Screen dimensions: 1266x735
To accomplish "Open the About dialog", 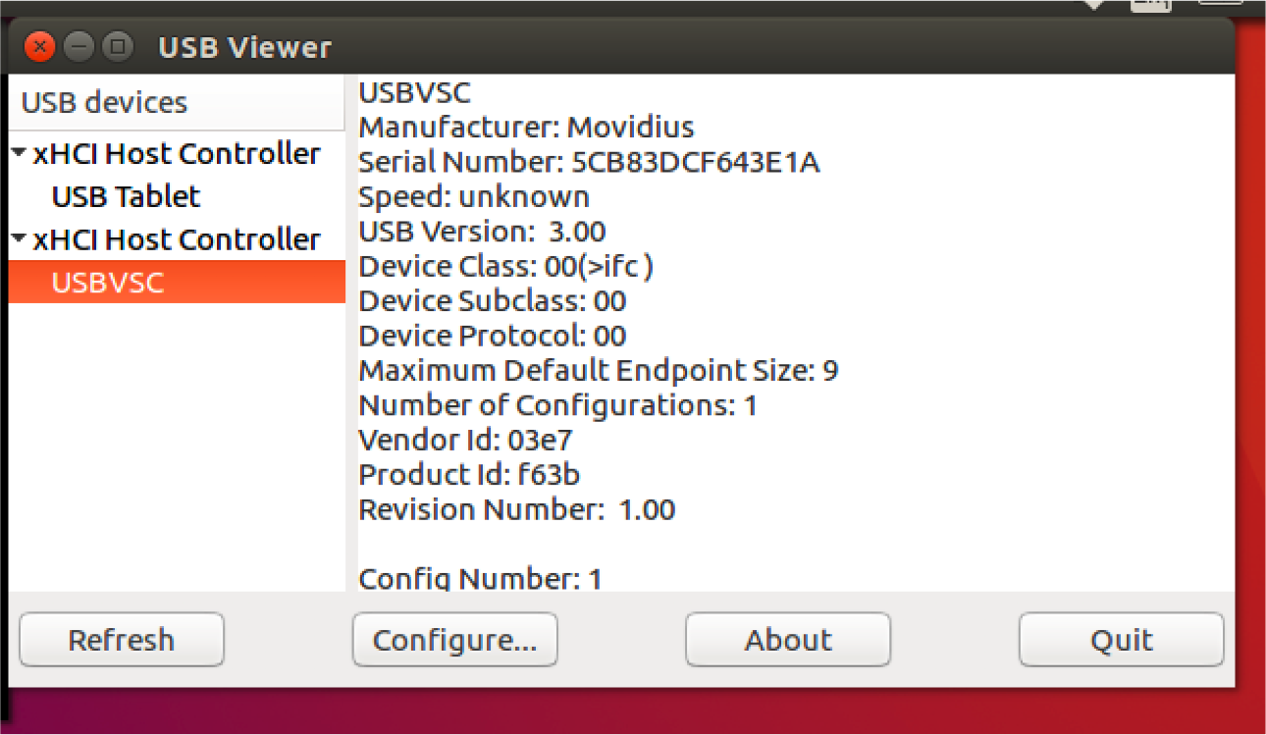I will [788, 640].
